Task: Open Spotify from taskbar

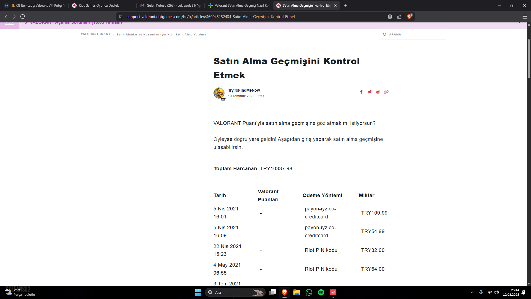Action: (x=321, y=292)
